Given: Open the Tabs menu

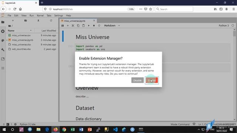Looking at the screenshot, I should pyautogui.click(x=49, y=16).
